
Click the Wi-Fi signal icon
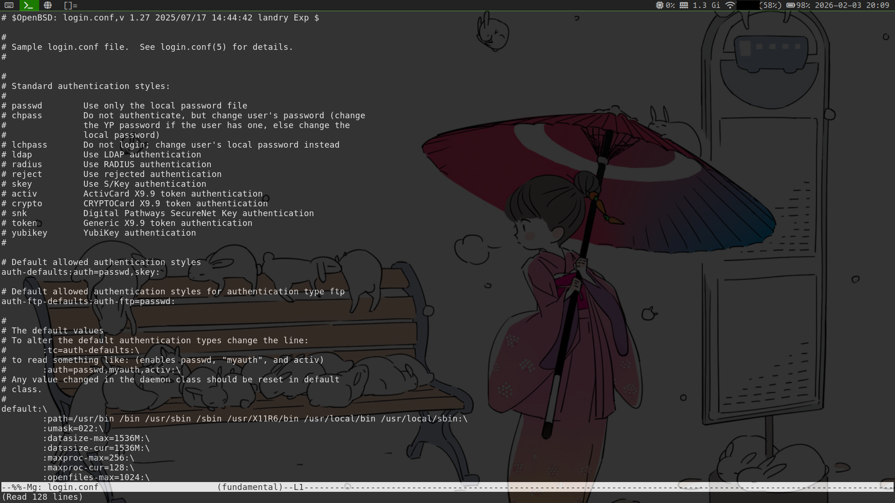pos(730,5)
